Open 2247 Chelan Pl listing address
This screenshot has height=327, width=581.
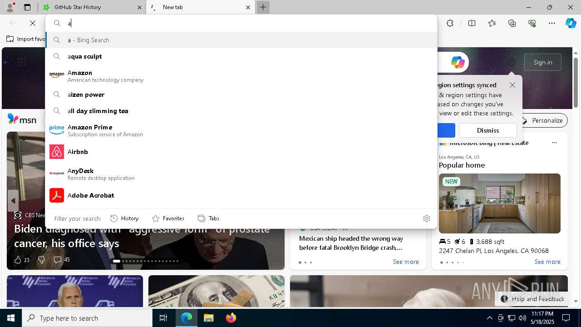[494, 251]
